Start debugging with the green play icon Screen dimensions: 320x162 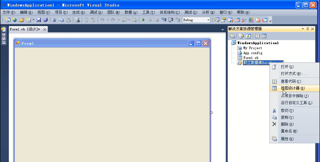tap(143, 20)
